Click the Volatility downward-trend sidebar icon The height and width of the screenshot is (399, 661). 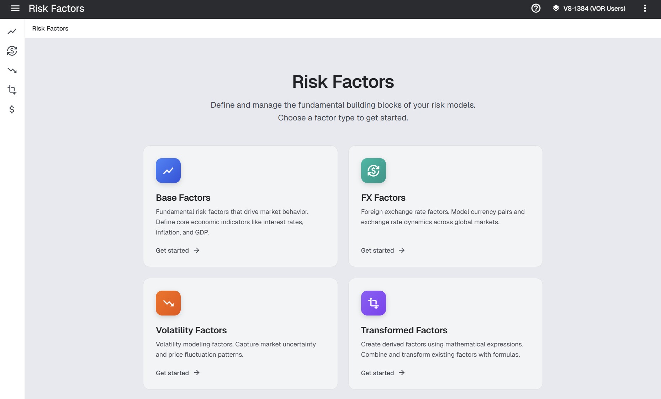click(12, 70)
